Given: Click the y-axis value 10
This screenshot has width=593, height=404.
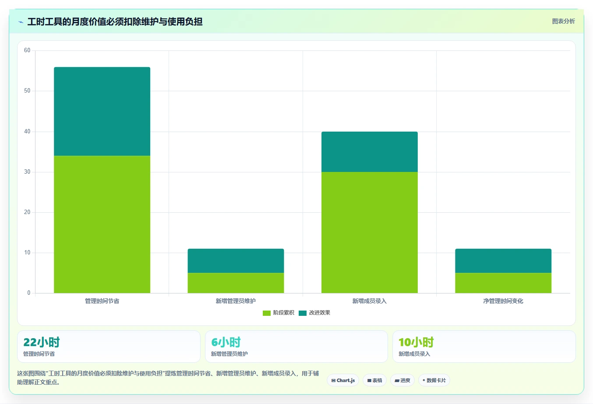Looking at the screenshot, I should (x=27, y=253).
